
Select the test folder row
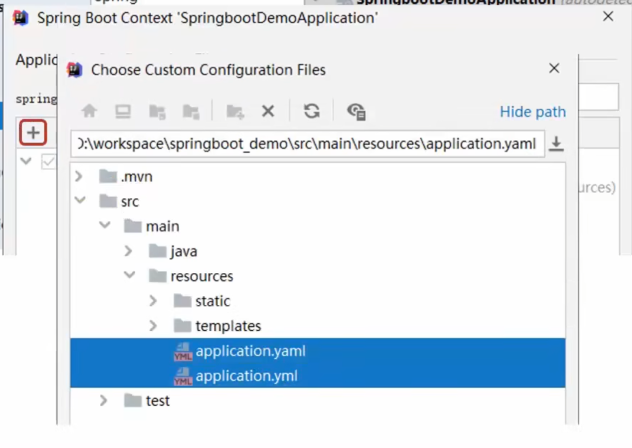coord(317,400)
